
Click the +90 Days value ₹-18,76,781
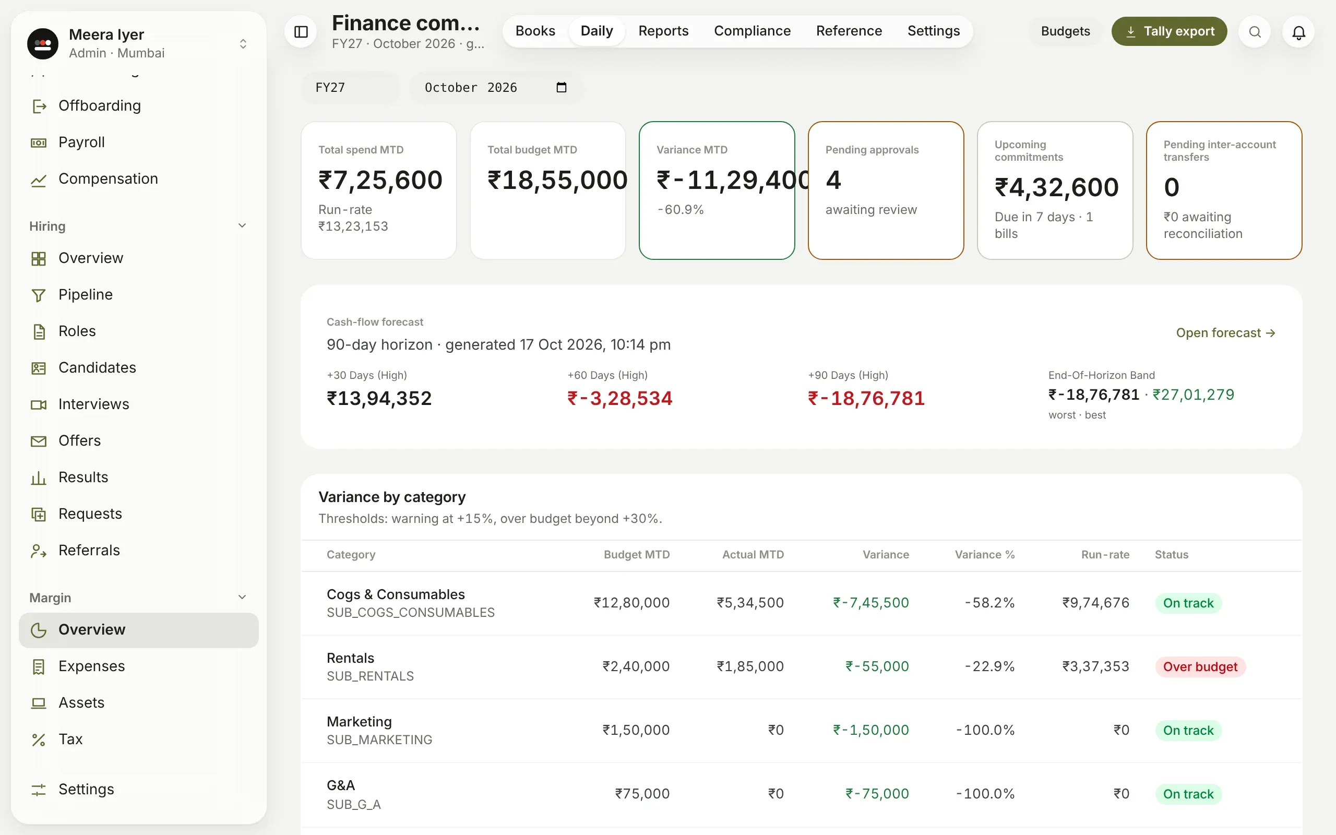coord(866,398)
